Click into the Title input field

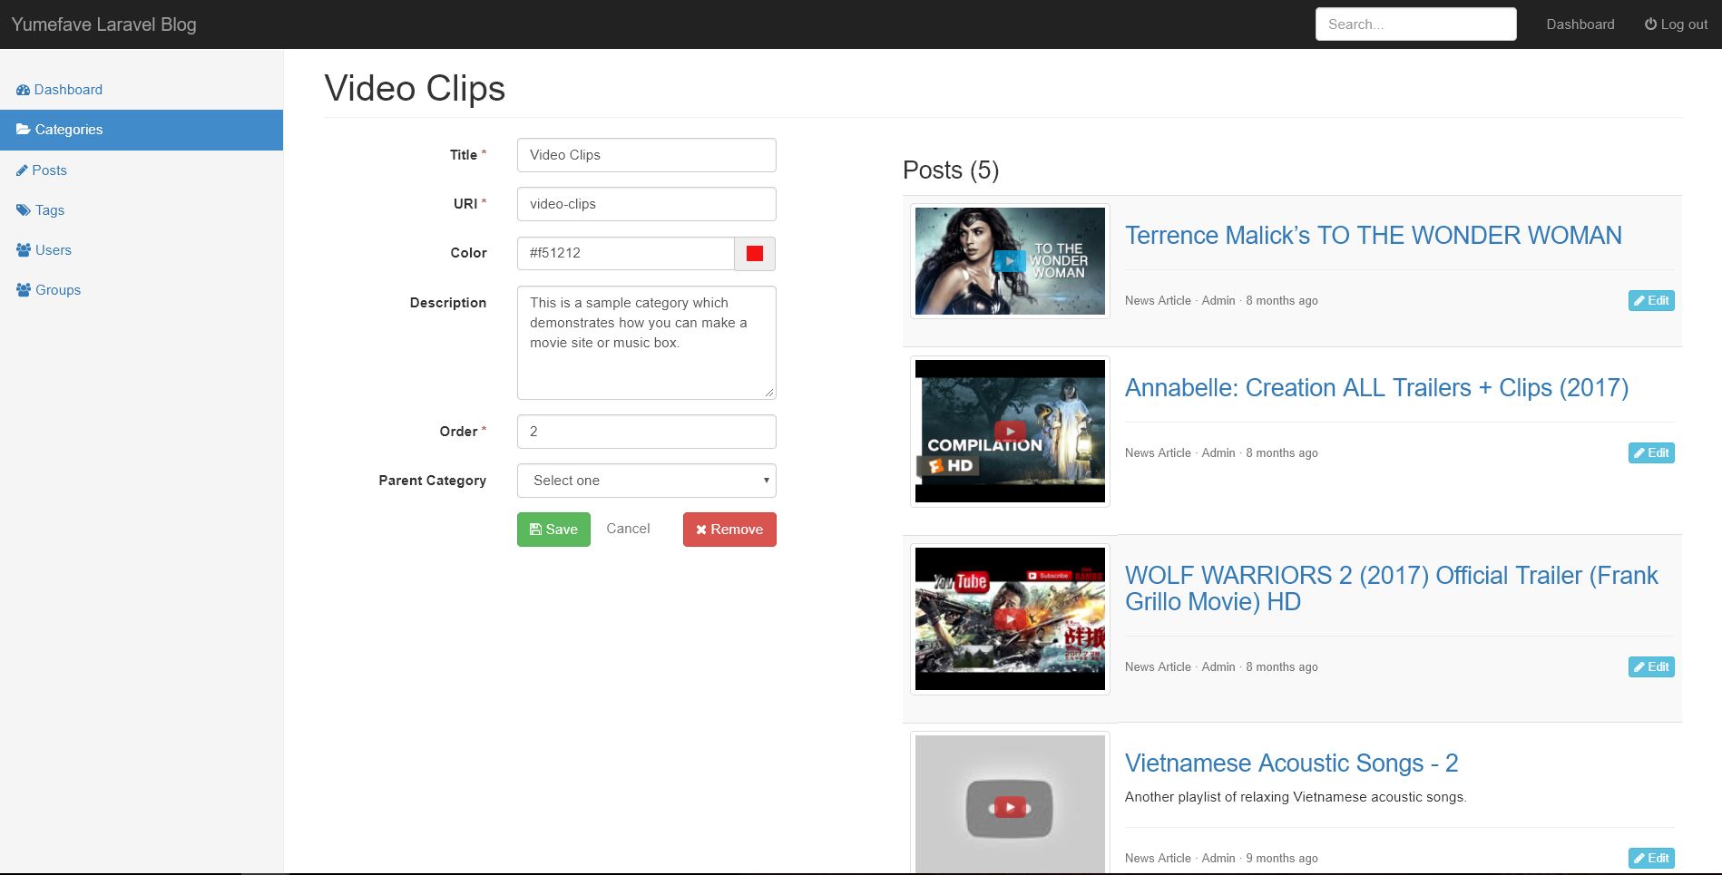coord(647,155)
